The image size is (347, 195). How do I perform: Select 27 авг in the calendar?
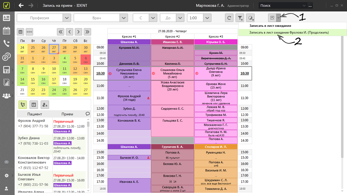pyautogui.click(x=54, y=49)
